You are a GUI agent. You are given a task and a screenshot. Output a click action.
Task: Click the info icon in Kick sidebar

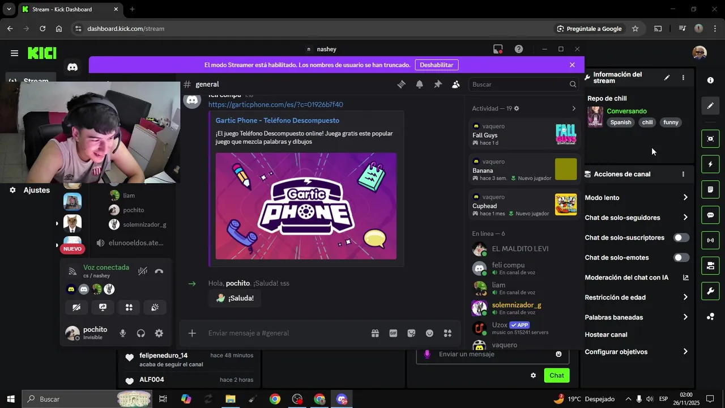point(710,80)
